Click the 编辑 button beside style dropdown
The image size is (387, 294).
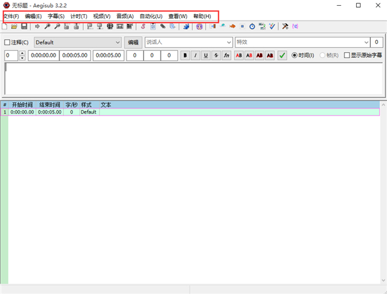pos(133,43)
